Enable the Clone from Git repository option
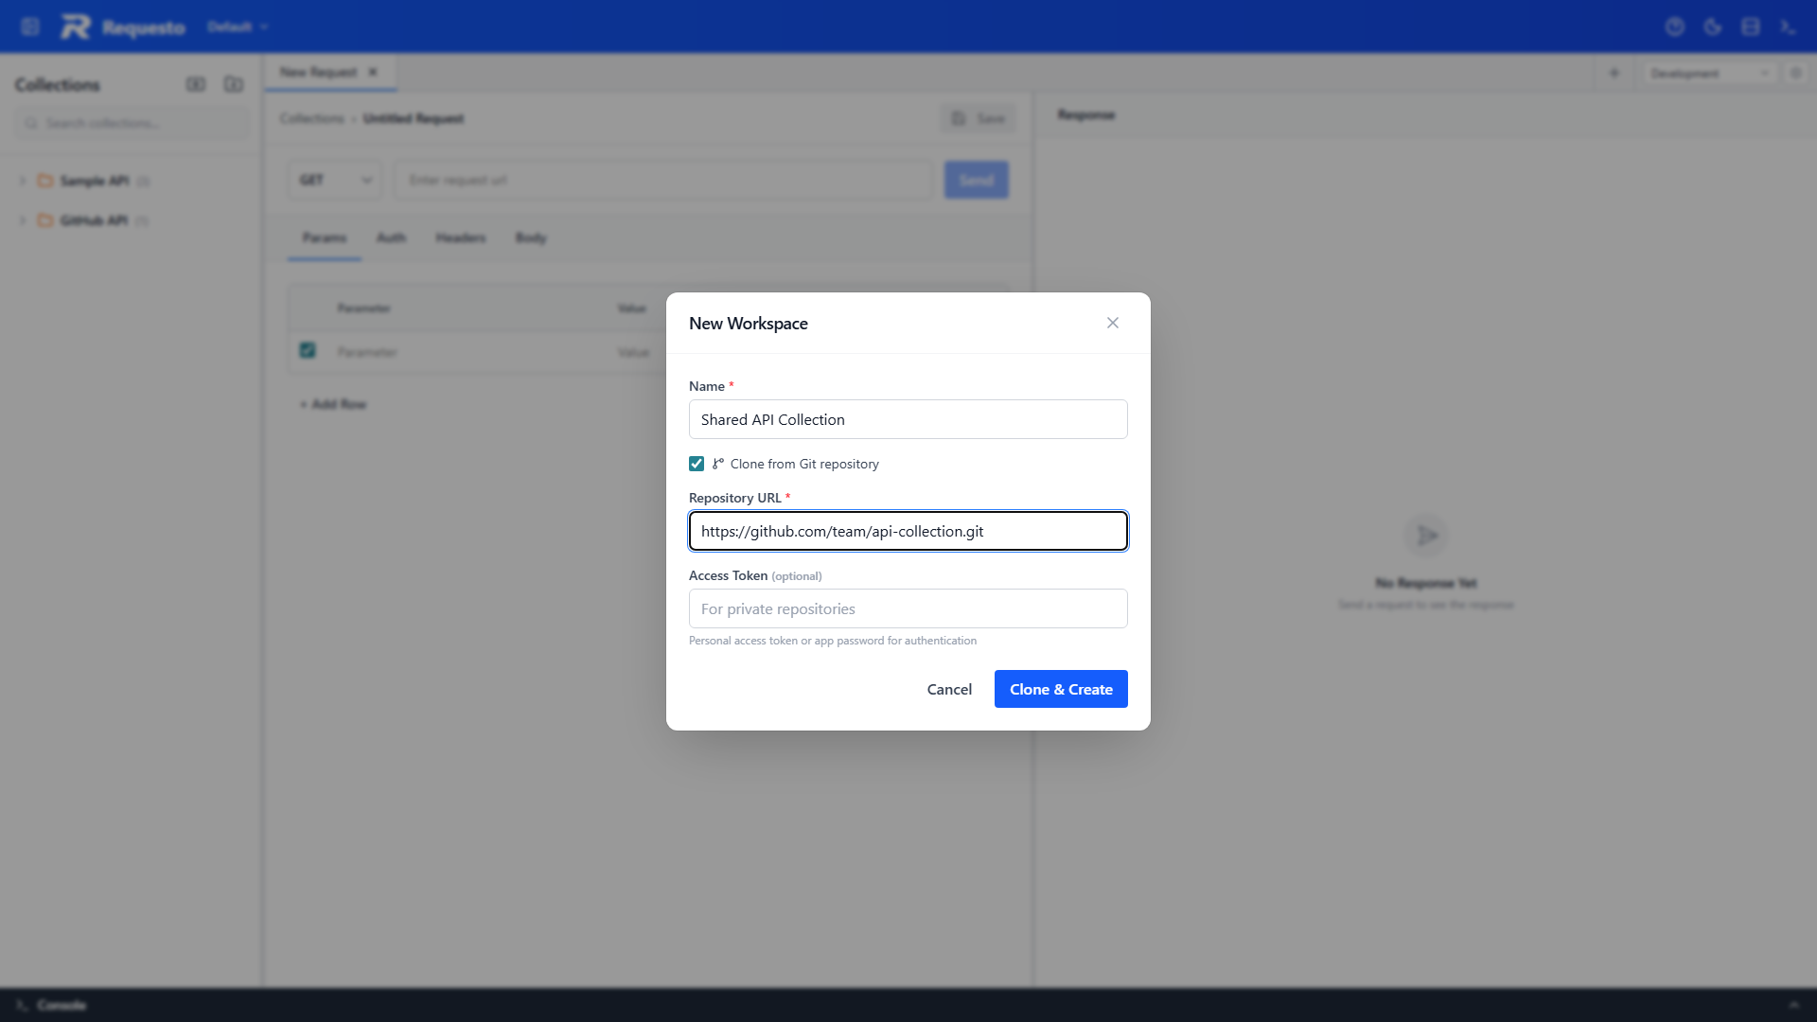The image size is (1817, 1022). 697,464
